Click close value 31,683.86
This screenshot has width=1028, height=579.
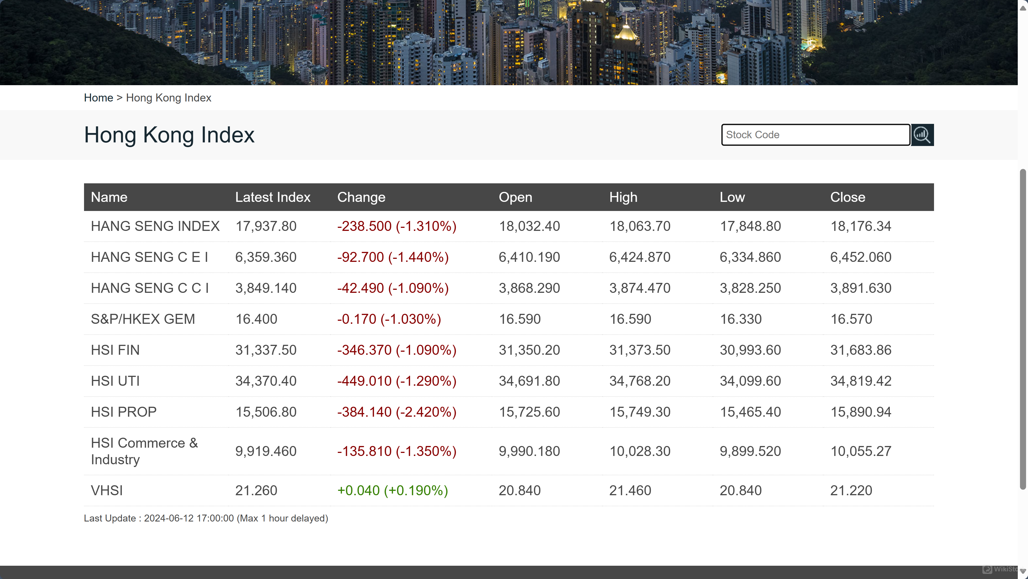click(x=861, y=350)
